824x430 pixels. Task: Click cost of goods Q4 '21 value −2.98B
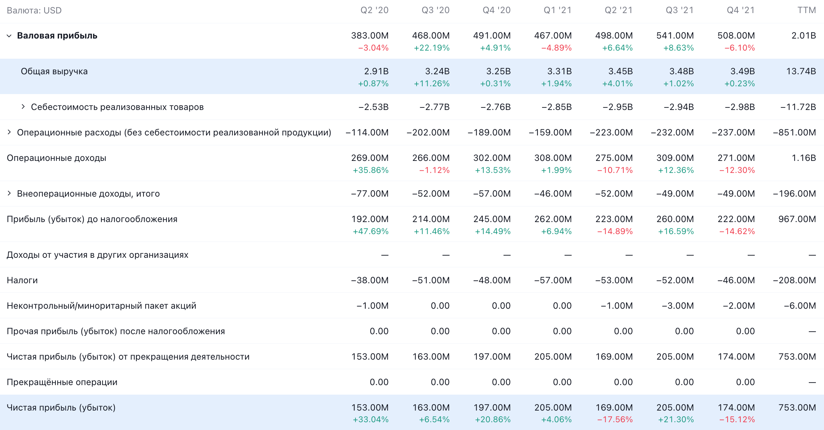click(740, 107)
